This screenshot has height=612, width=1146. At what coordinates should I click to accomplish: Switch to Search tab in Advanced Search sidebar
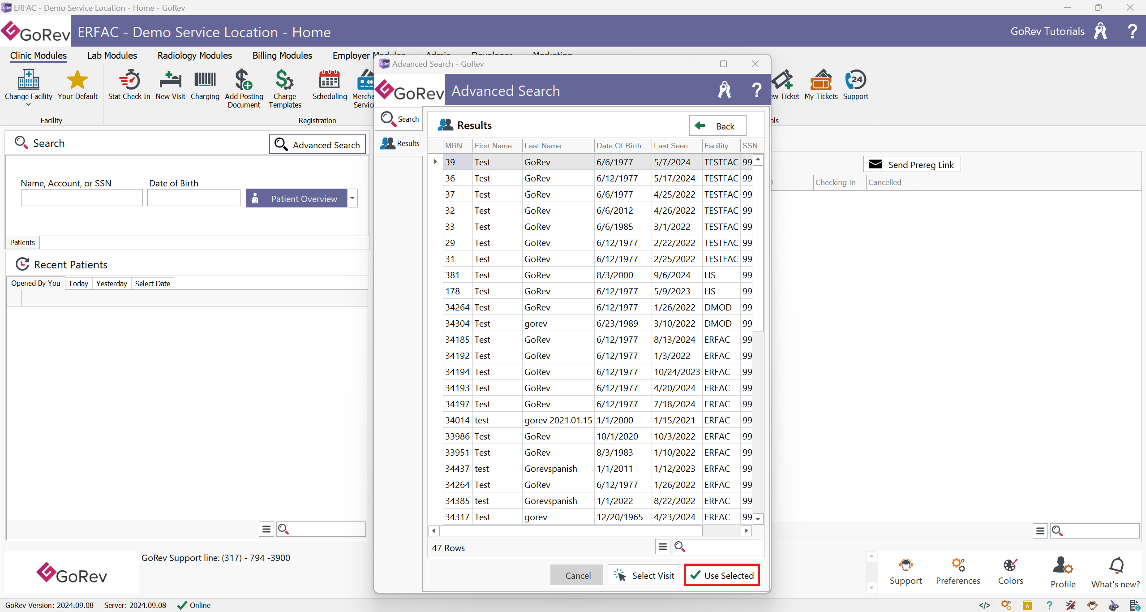coord(400,119)
